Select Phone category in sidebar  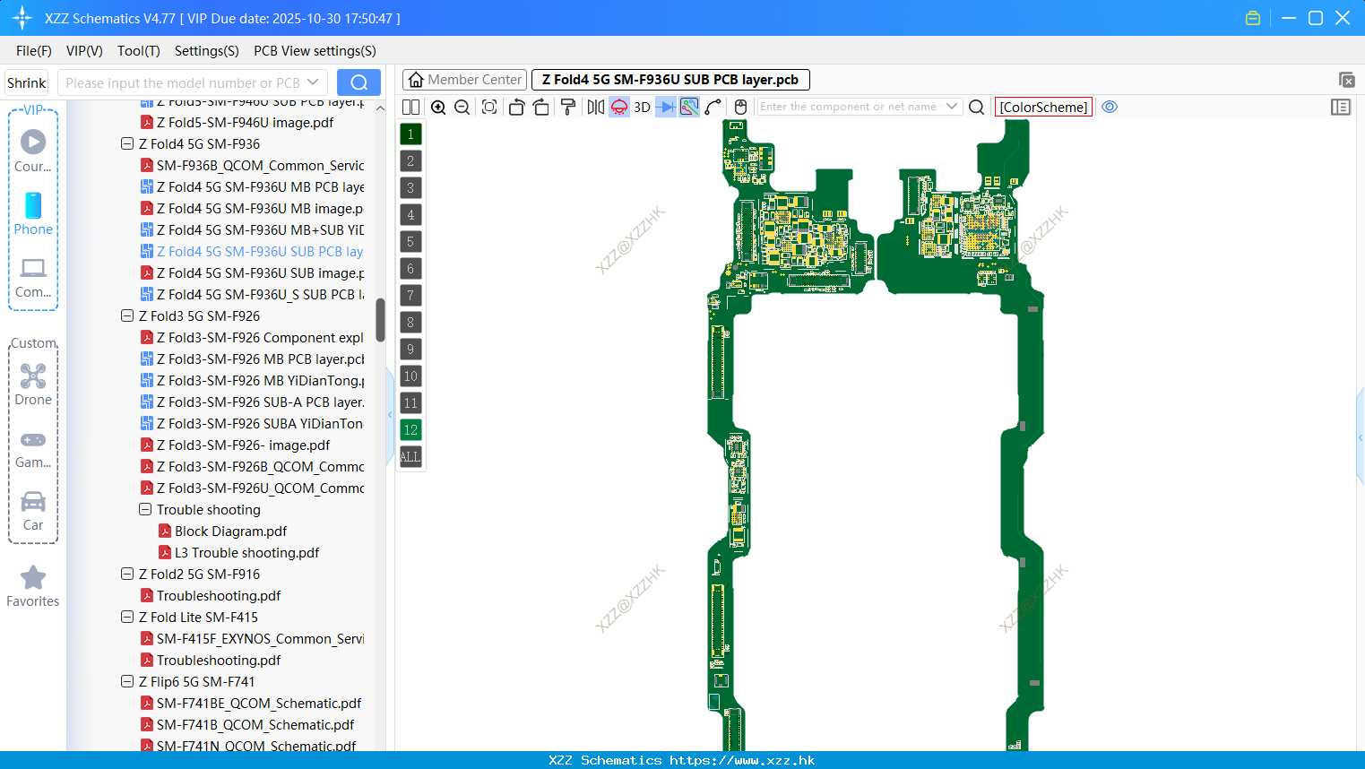click(x=33, y=213)
